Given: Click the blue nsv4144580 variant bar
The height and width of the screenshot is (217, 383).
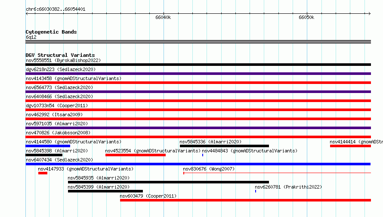Looking at the screenshot, I should pyautogui.click(x=48, y=146).
